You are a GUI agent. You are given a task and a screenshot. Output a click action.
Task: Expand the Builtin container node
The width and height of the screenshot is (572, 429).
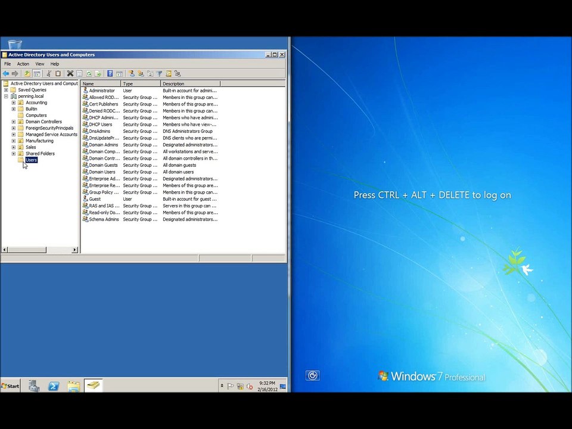click(x=14, y=108)
